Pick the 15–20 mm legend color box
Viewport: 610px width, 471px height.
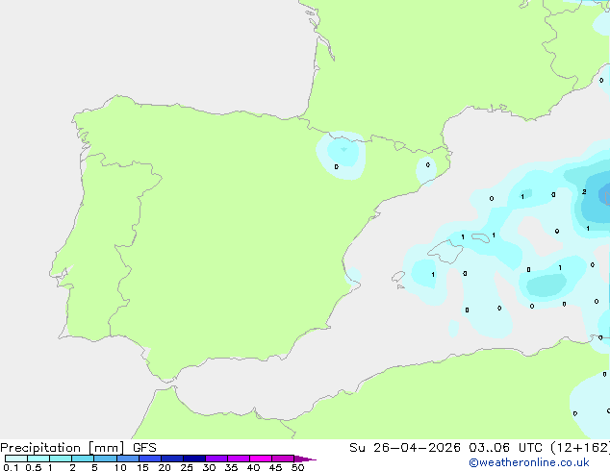[150, 459]
